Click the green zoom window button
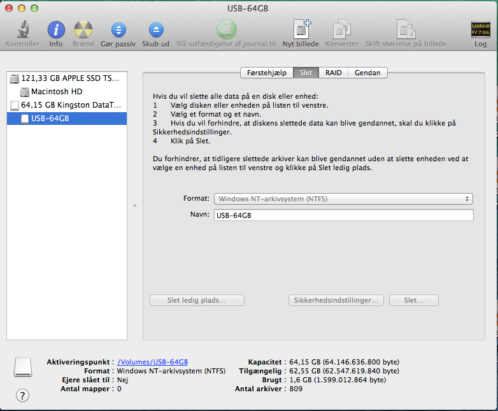The height and width of the screenshot is (411, 498). pos(34,8)
